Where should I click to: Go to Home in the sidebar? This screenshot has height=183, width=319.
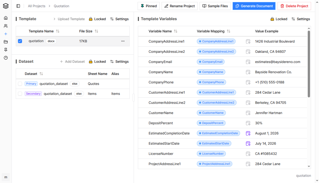coord(6,18)
